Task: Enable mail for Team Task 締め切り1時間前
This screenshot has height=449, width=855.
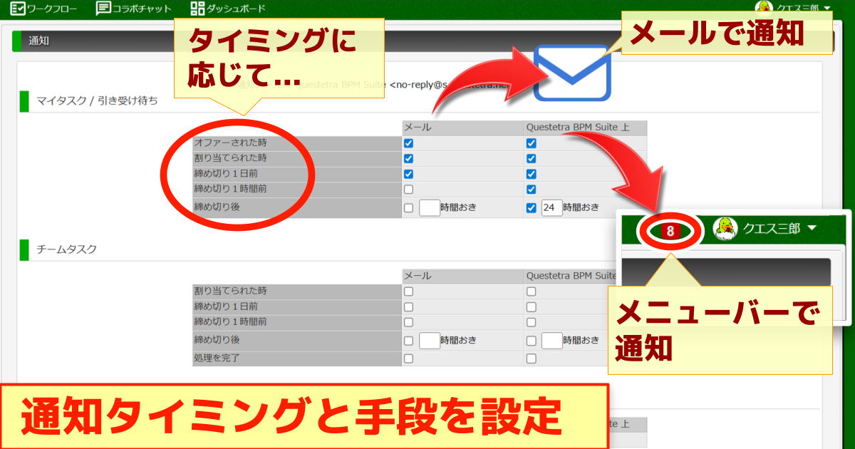Action: [x=408, y=322]
